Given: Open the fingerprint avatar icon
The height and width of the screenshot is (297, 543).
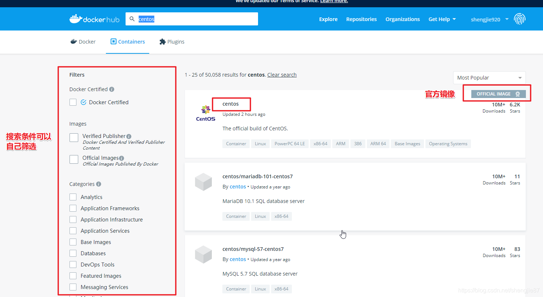Looking at the screenshot, I should [520, 19].
